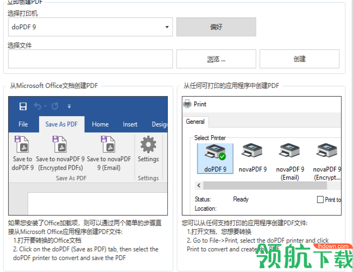Expand the doPDF 9 printer dropdown
353x272 pixels.
point(167,27)
